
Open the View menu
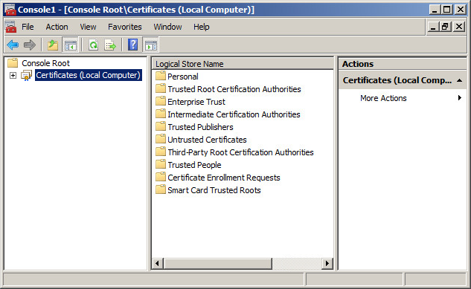(x=88, y=27)
